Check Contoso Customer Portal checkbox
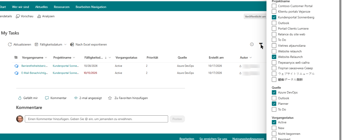The image size is (342, 140). 274,6
